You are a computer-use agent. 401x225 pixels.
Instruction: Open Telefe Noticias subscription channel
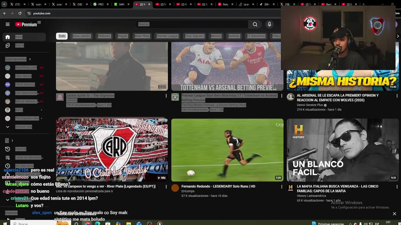pos(24,84)
